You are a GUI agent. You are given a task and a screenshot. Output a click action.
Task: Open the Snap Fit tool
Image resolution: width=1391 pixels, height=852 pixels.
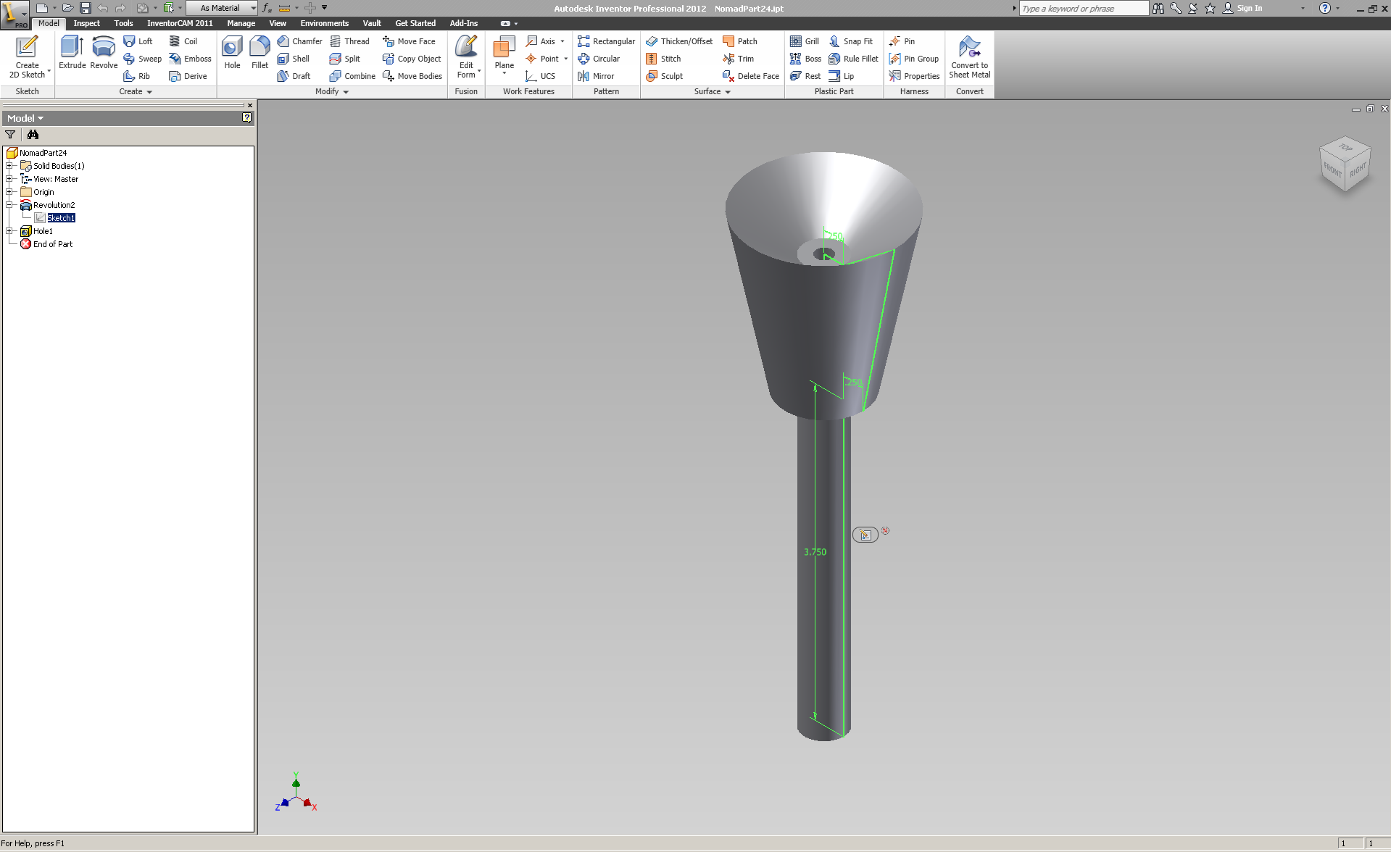tap(851, 41)
